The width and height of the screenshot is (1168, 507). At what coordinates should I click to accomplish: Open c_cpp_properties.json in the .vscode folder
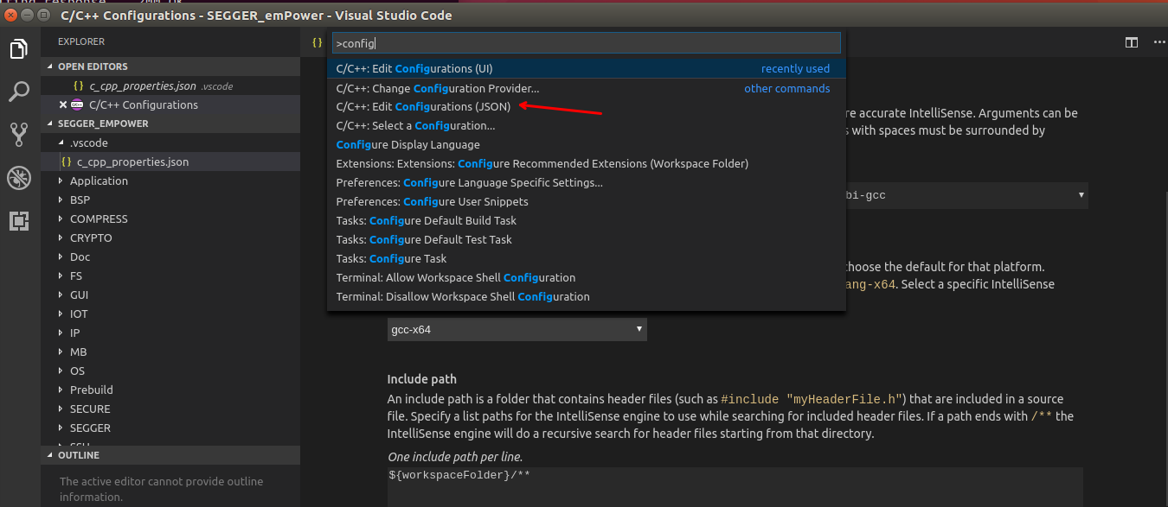pyautogui.click(x=132, y=162)
